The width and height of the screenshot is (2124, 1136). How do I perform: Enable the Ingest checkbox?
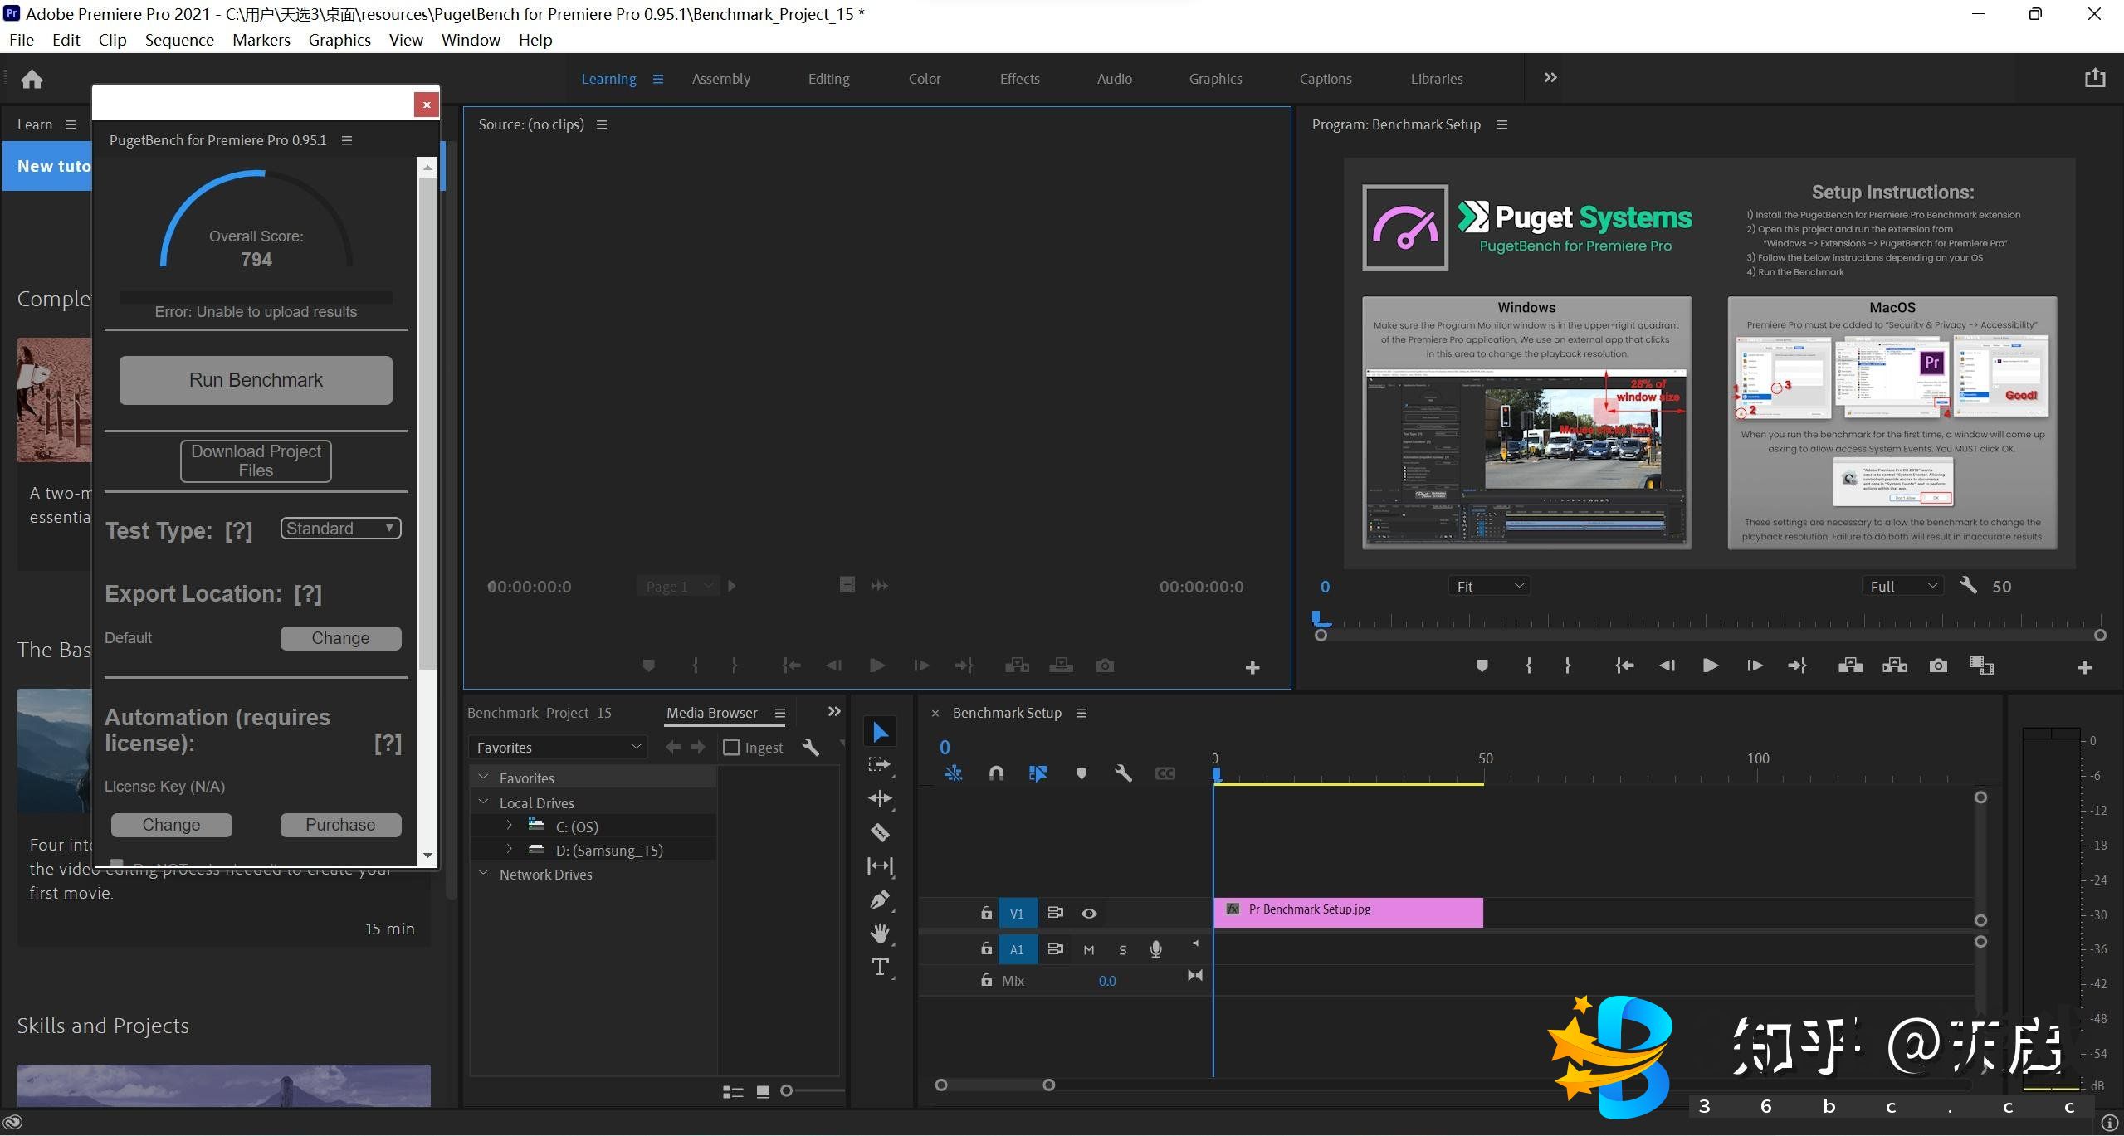coord(731,747)
